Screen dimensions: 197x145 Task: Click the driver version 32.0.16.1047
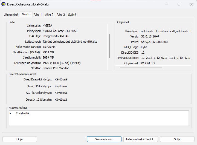pos(150,36)
